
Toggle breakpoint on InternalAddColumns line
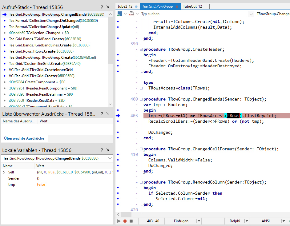[118, 27]
